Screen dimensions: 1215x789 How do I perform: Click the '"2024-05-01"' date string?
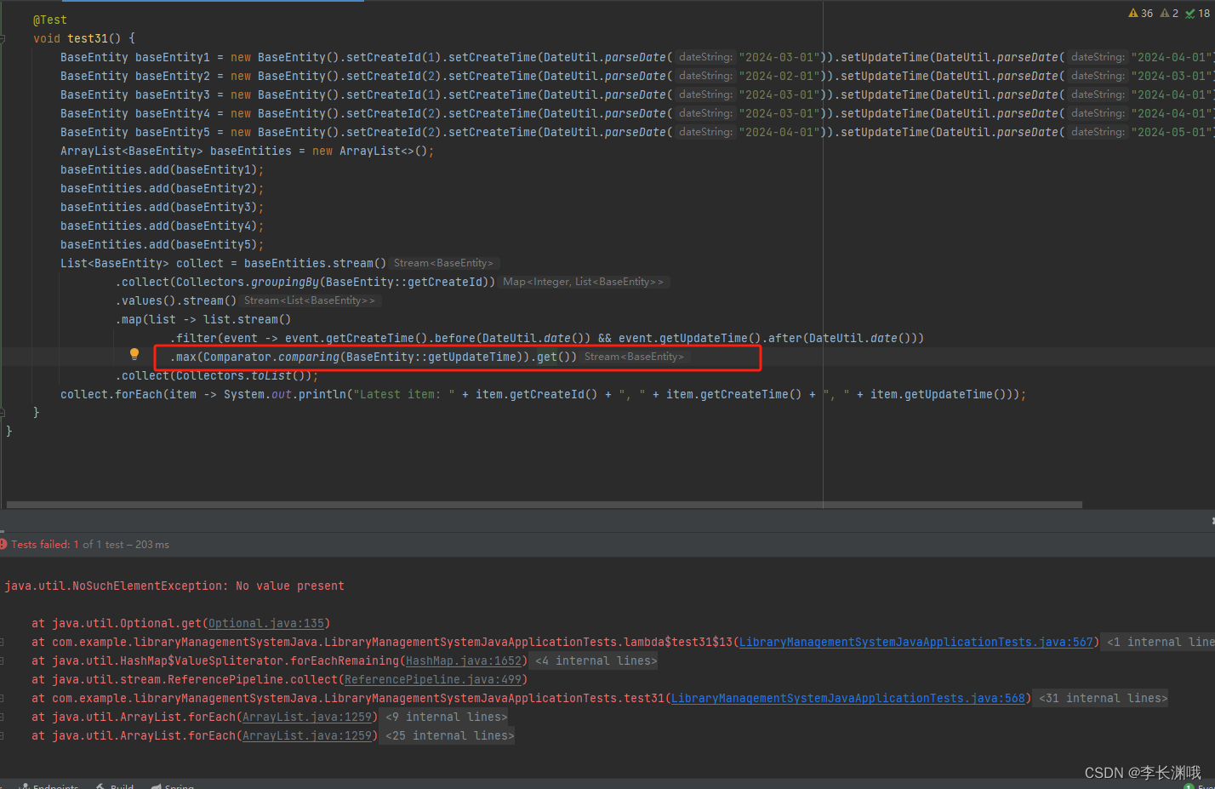point(1171,132)
